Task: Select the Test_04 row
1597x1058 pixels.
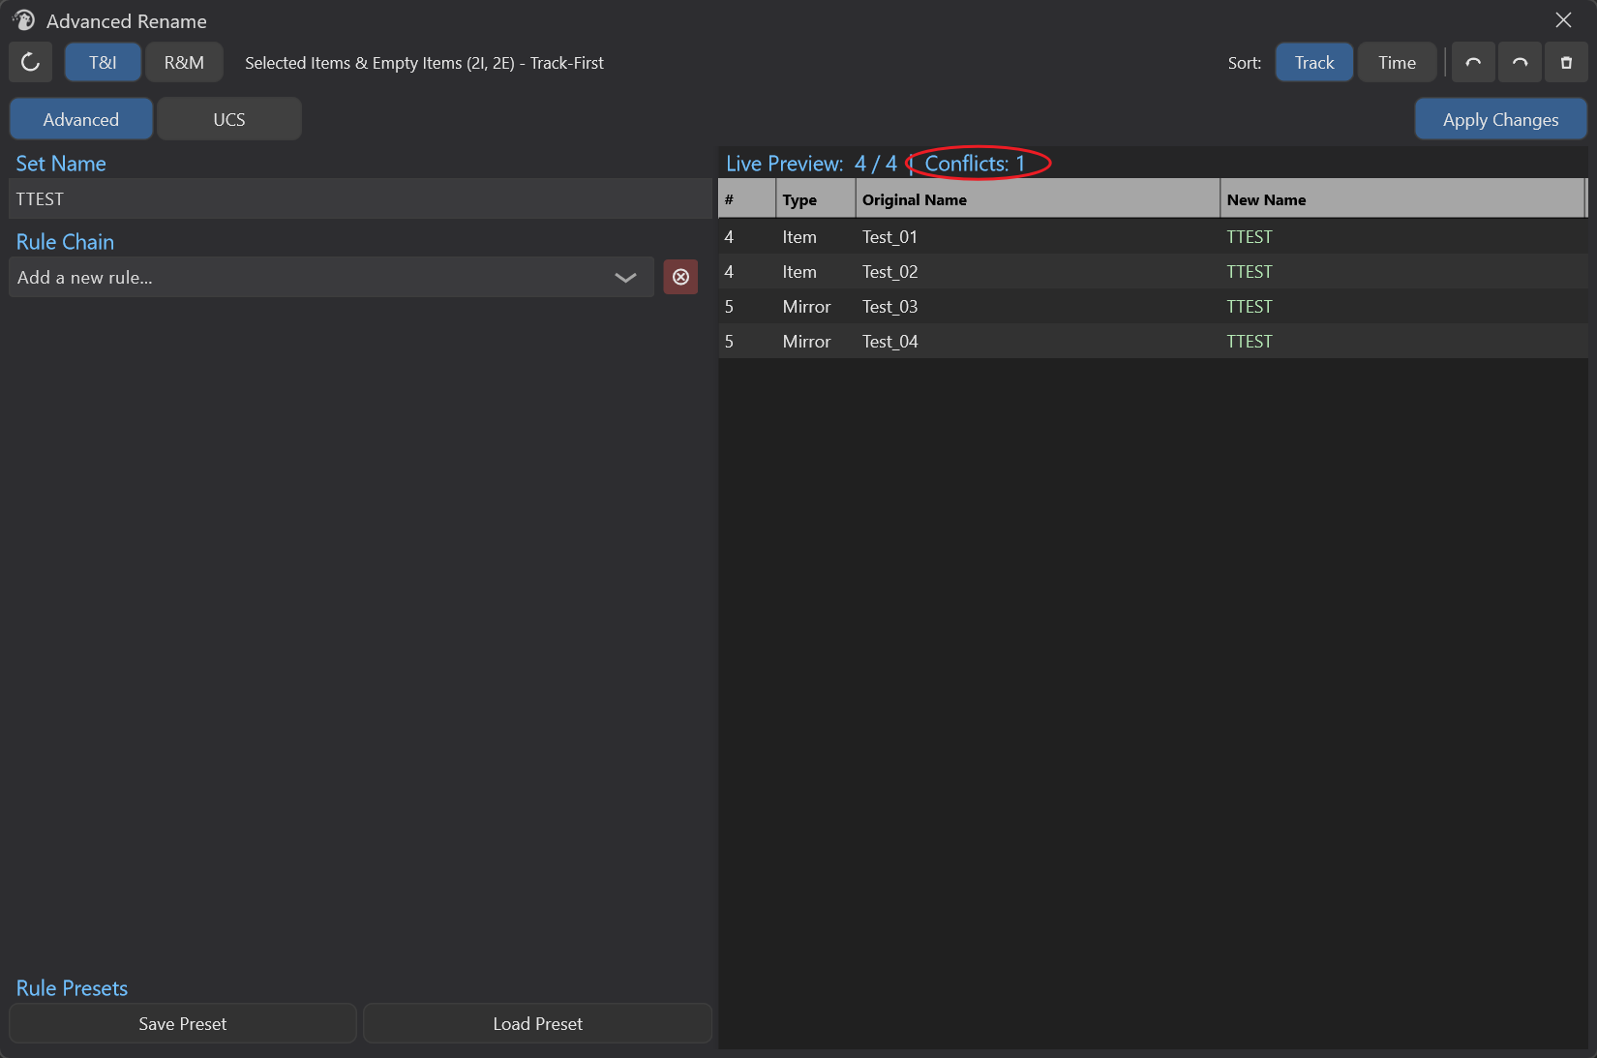Action: (1153, 342)
